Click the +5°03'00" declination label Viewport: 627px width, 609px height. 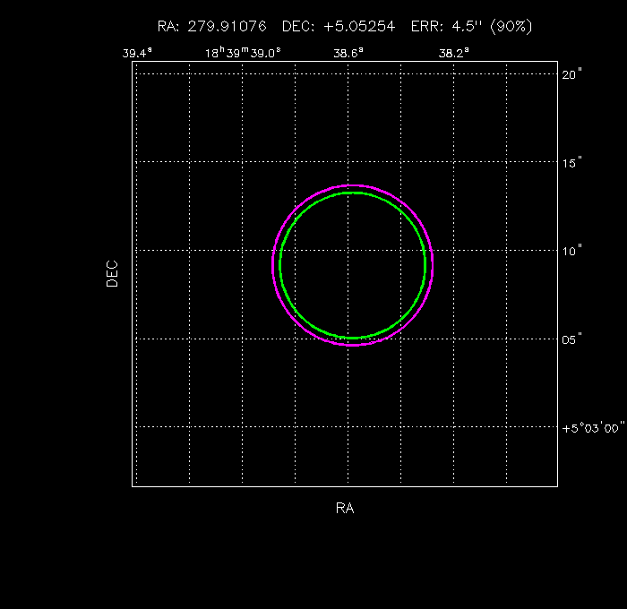592,428
